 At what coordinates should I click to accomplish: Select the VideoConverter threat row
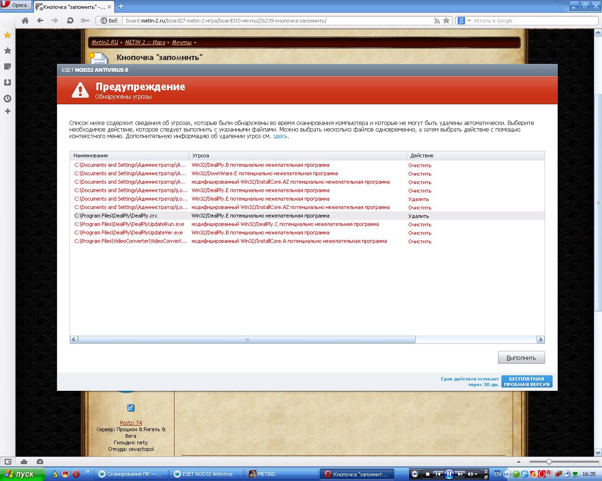(307, 241)
